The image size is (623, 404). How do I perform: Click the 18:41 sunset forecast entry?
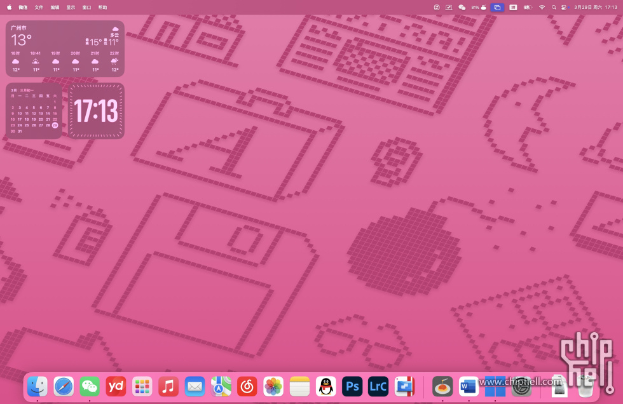pyautogui.click(x=36, y=62)
